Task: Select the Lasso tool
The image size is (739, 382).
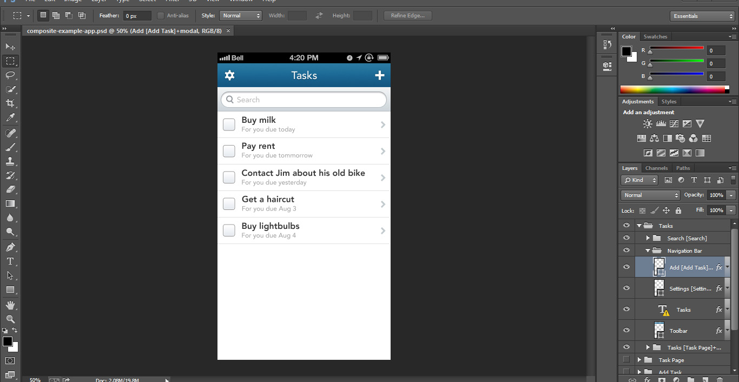Action: click(11, 75)
